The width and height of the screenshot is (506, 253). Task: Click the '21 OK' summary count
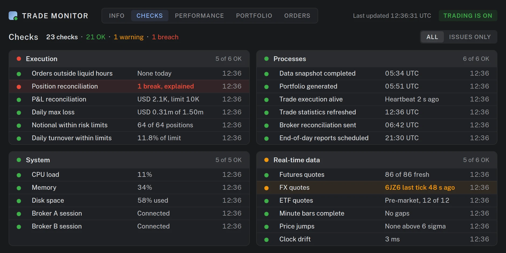click(96, 37)
